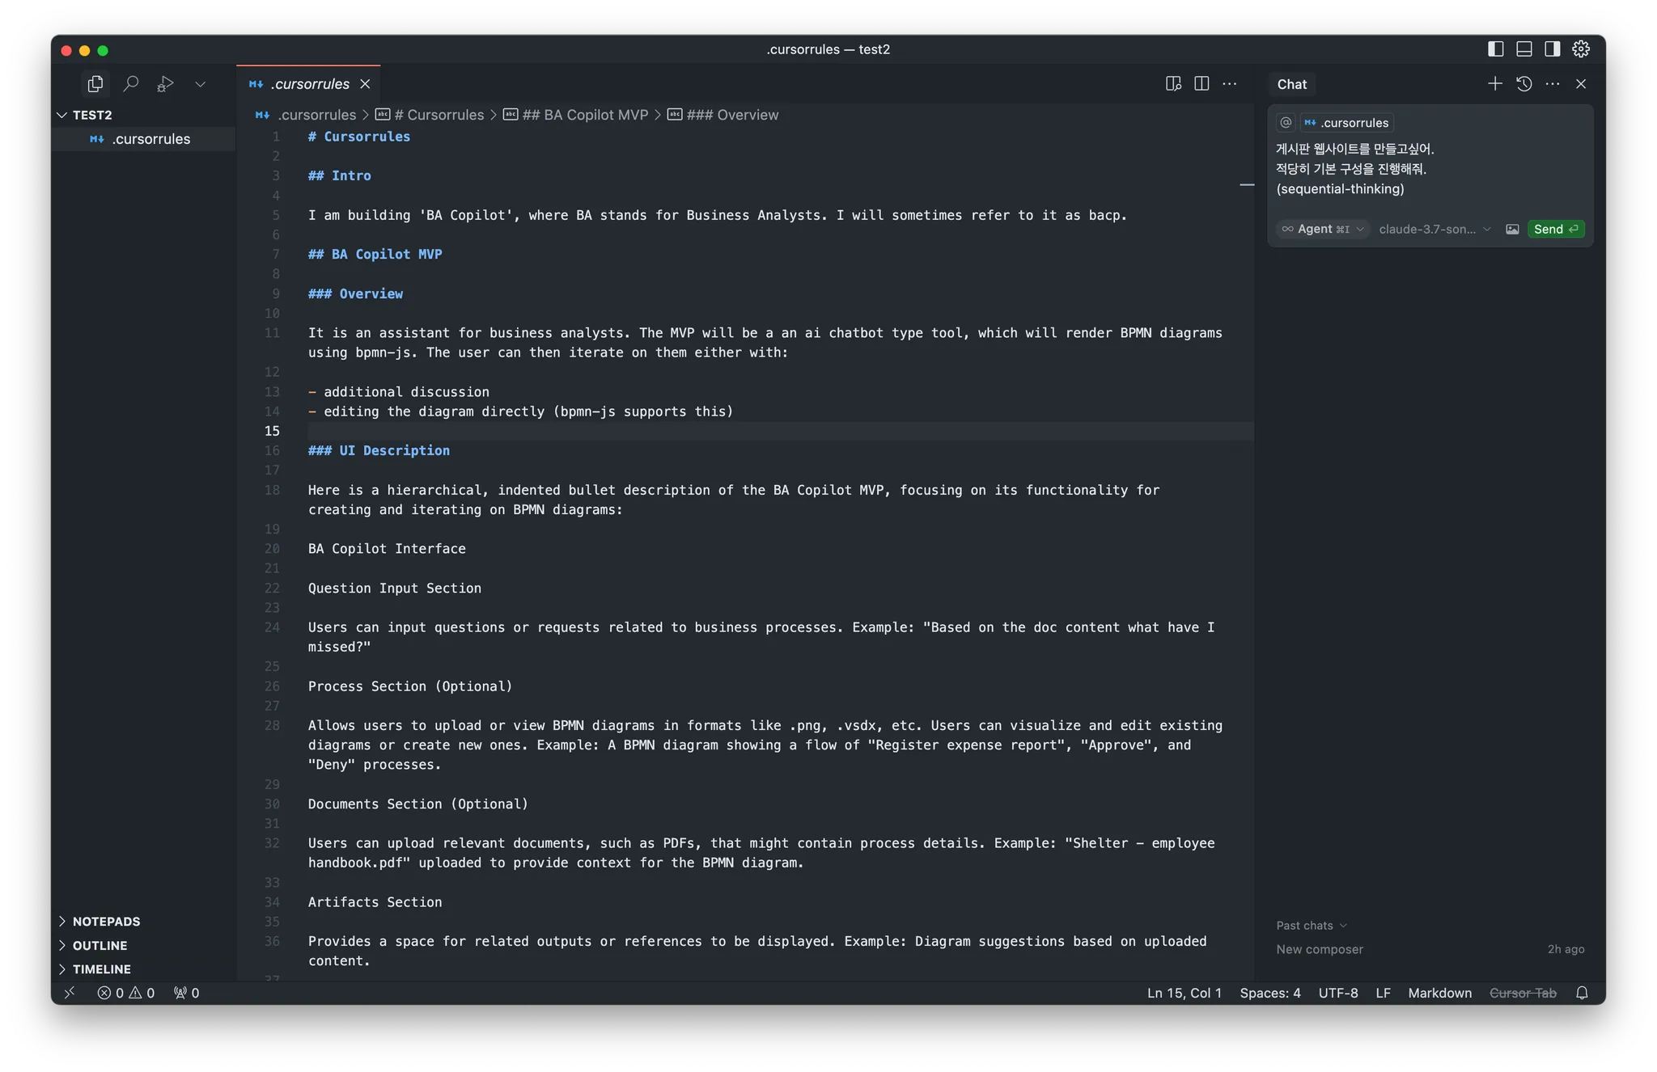Viewport: 1657px width, 1072px height.
Task: Attach image in chat input
Action: pos(1511,230)
